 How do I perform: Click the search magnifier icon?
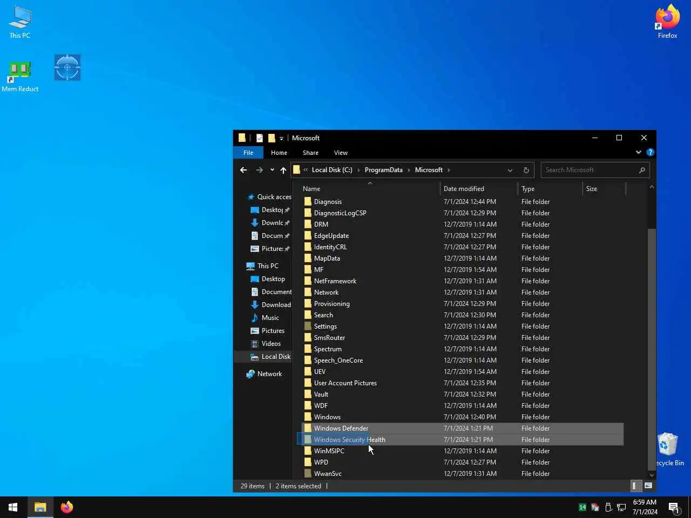click(x=642, y=170)
